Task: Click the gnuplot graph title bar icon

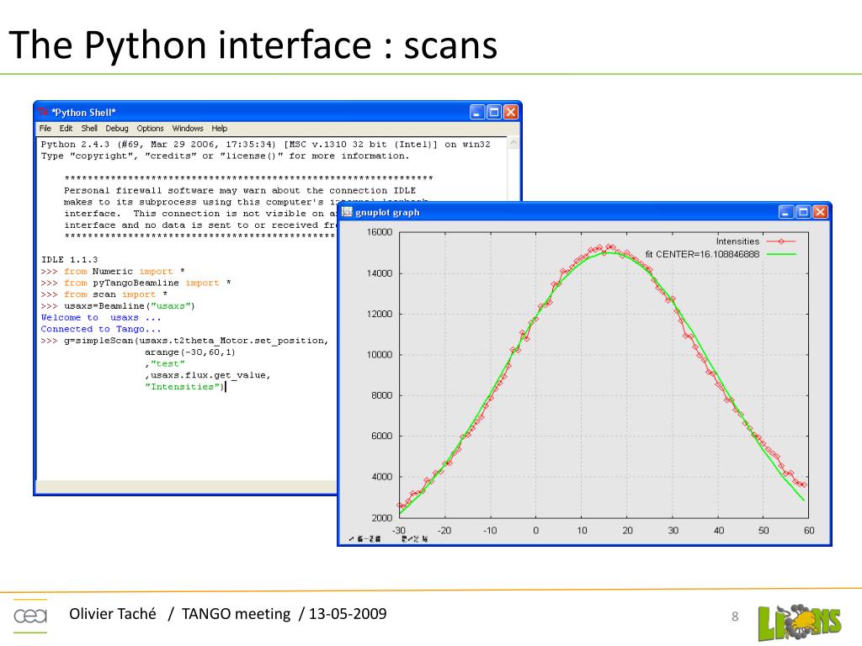Action: coord(347,212)
